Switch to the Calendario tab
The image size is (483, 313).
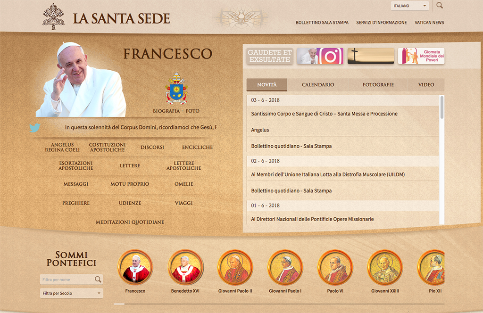318,85
